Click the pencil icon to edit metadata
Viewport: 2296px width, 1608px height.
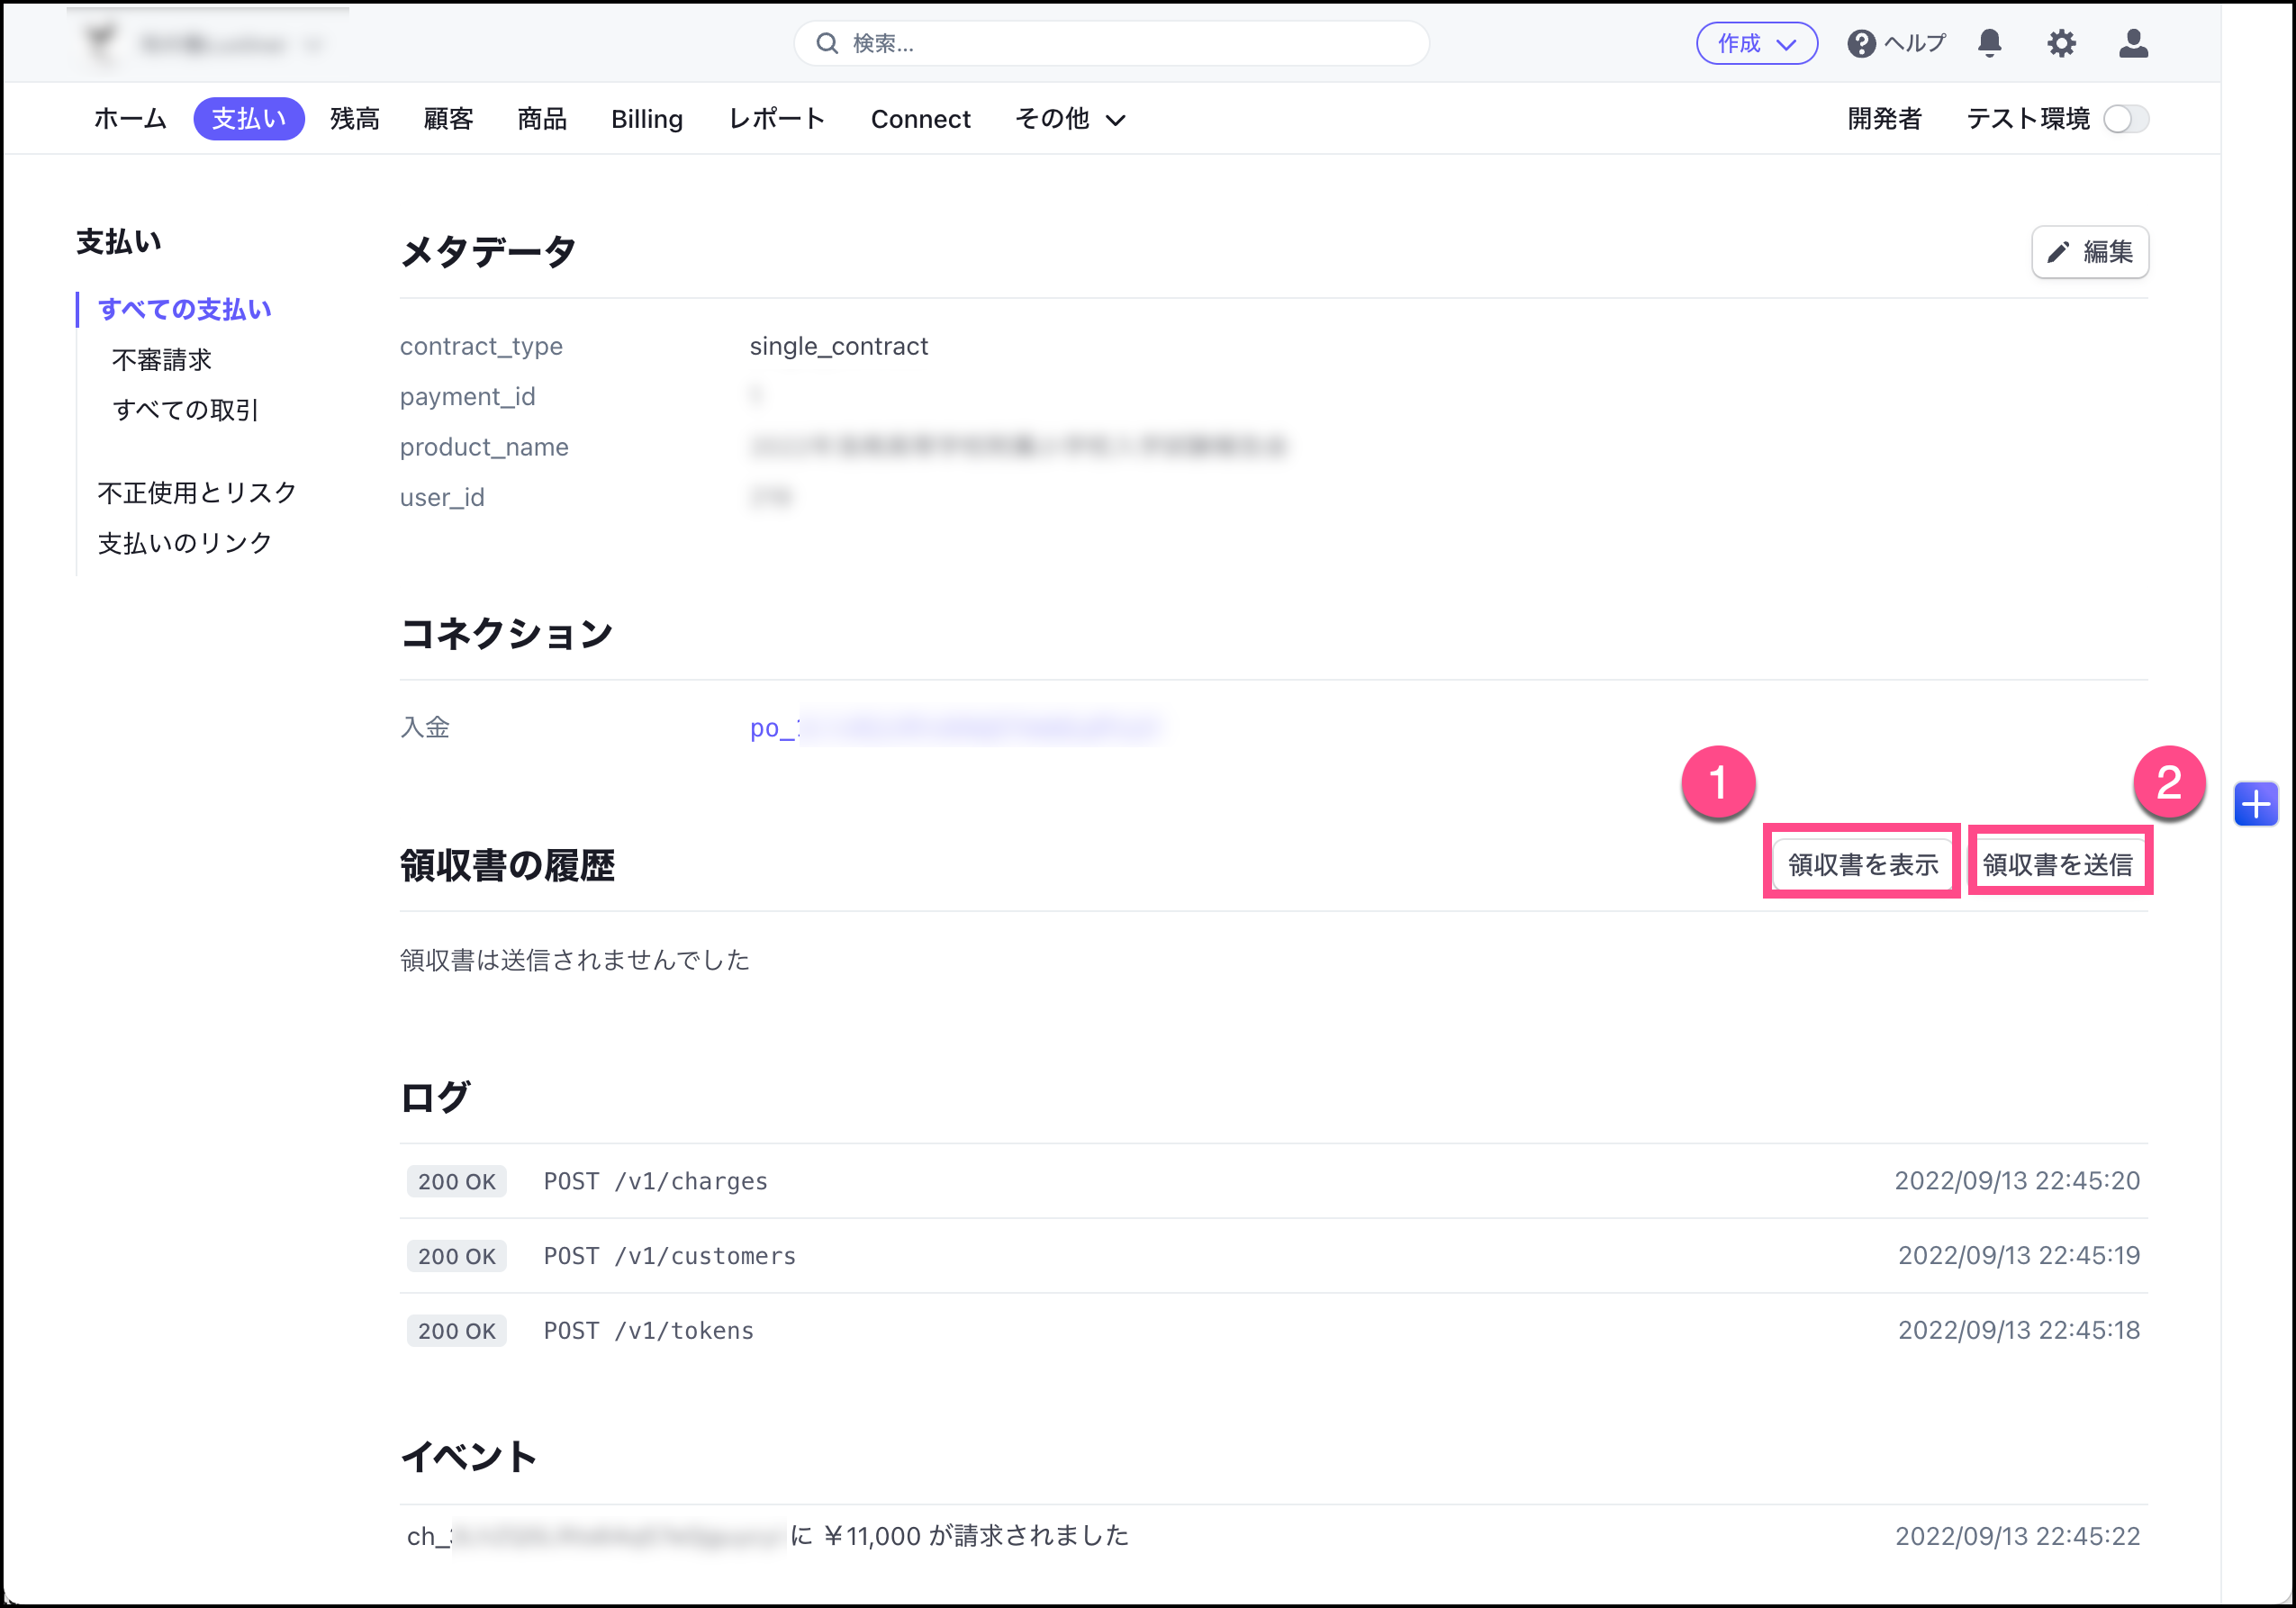(x=2057, y=252)
